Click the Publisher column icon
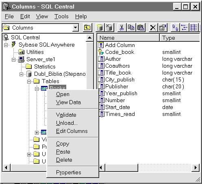 pos(101,86)
